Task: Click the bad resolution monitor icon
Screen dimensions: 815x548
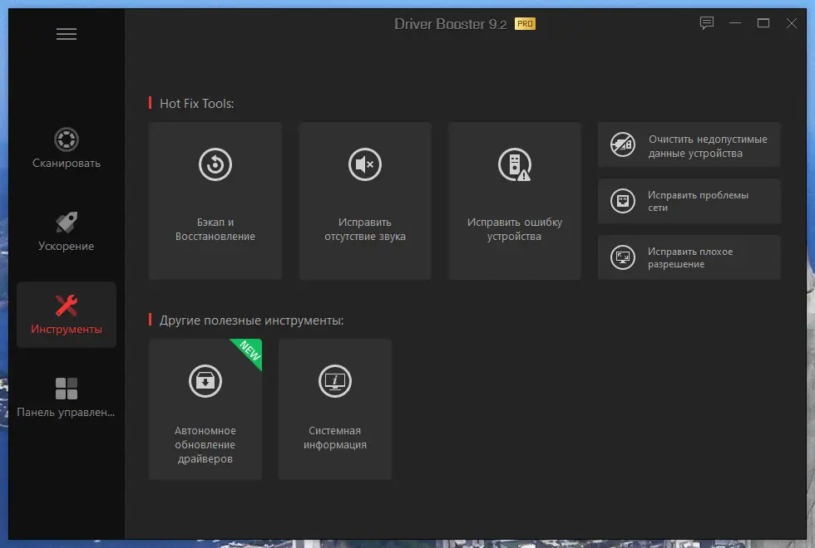Action: pyautogui.click(x=623, y=257)
